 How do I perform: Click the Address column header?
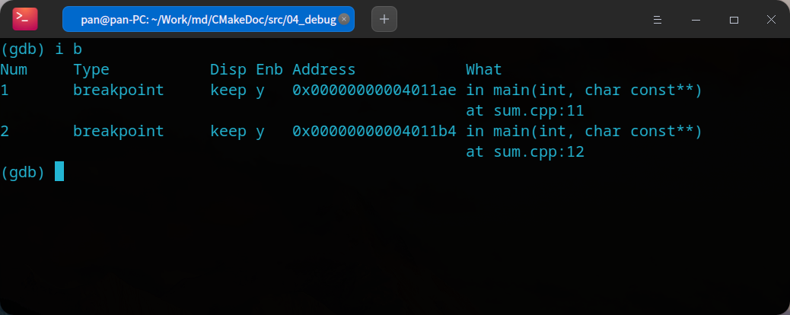point(324,69)
